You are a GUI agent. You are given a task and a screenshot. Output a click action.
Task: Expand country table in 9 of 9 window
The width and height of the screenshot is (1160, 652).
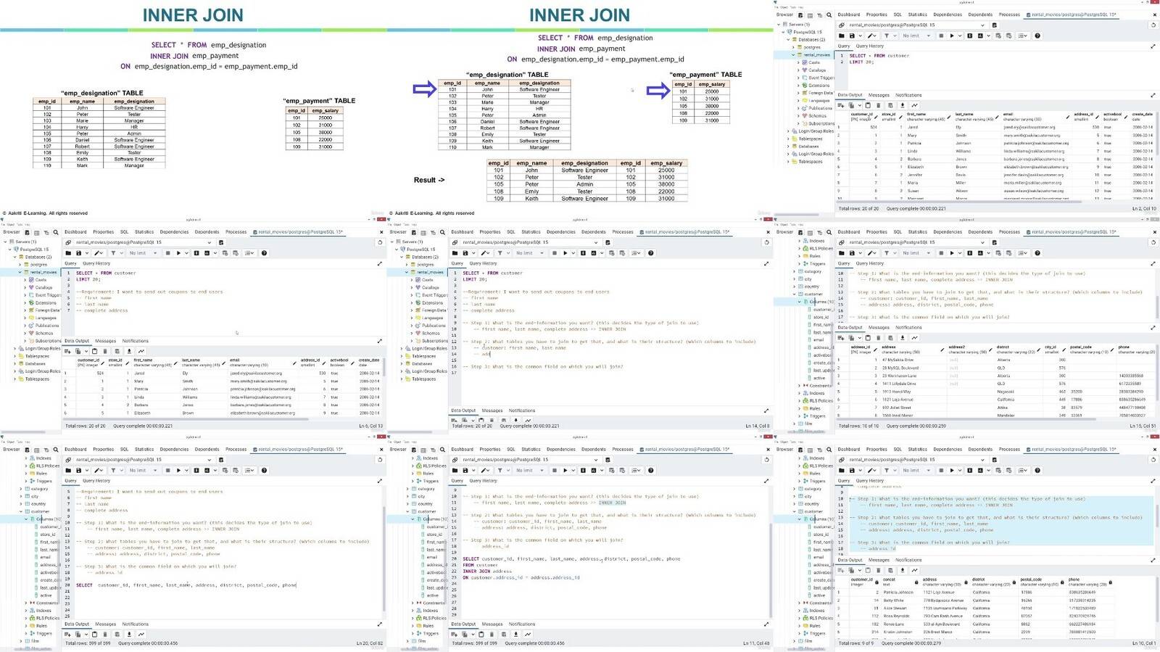794,504
